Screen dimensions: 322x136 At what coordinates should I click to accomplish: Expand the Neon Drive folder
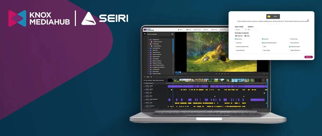pyautogui.click(x=149, y=50)
